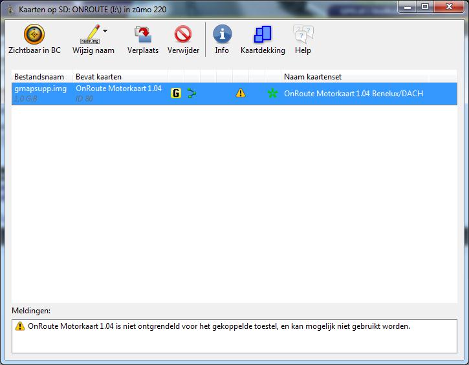Open the Info toolbar icon
The width and height of the screenshot is (469, 365).
pyautogui.click(x=223, y=34)
